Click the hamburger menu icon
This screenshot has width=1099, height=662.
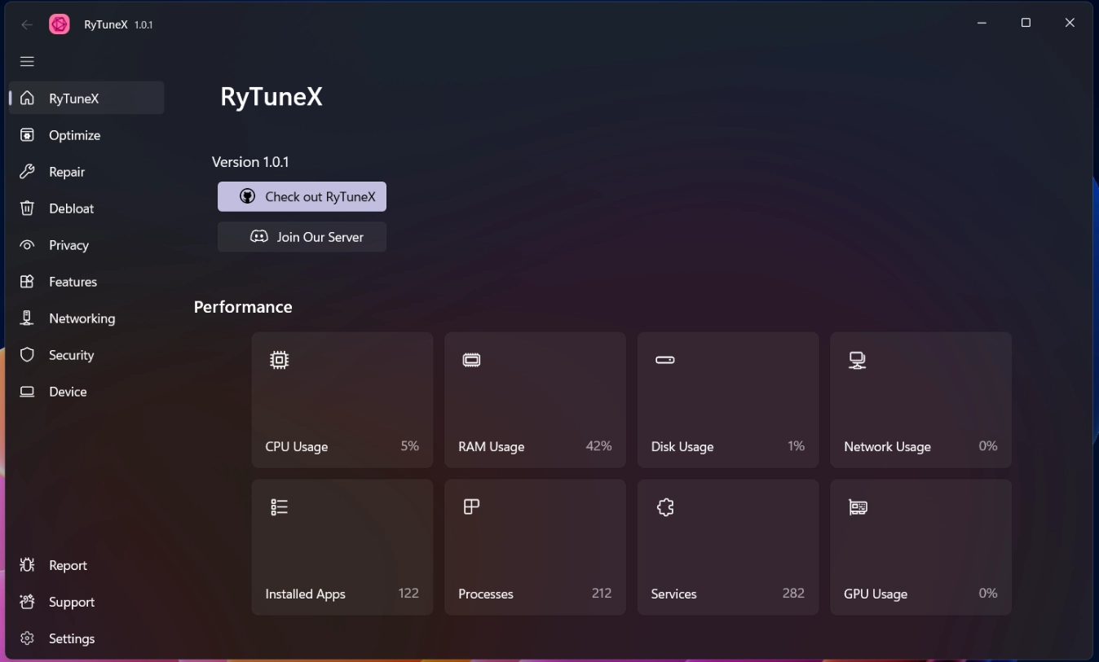point(27,61)
